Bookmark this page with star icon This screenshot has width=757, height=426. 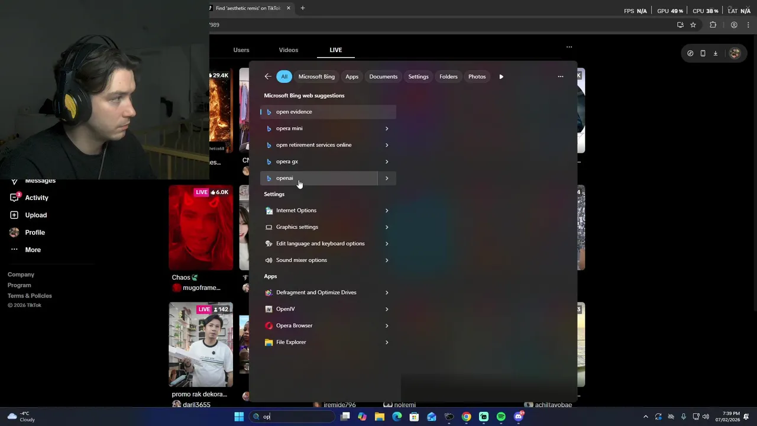[693, 25]
